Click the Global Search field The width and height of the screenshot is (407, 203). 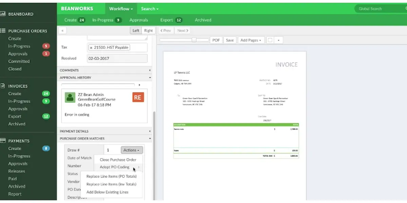[x=380, y=9]
